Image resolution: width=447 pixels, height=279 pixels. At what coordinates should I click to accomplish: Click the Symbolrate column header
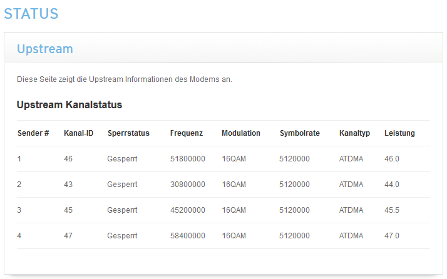(300, 133)
